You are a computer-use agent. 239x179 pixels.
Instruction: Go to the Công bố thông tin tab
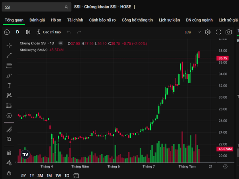point(137,20)
